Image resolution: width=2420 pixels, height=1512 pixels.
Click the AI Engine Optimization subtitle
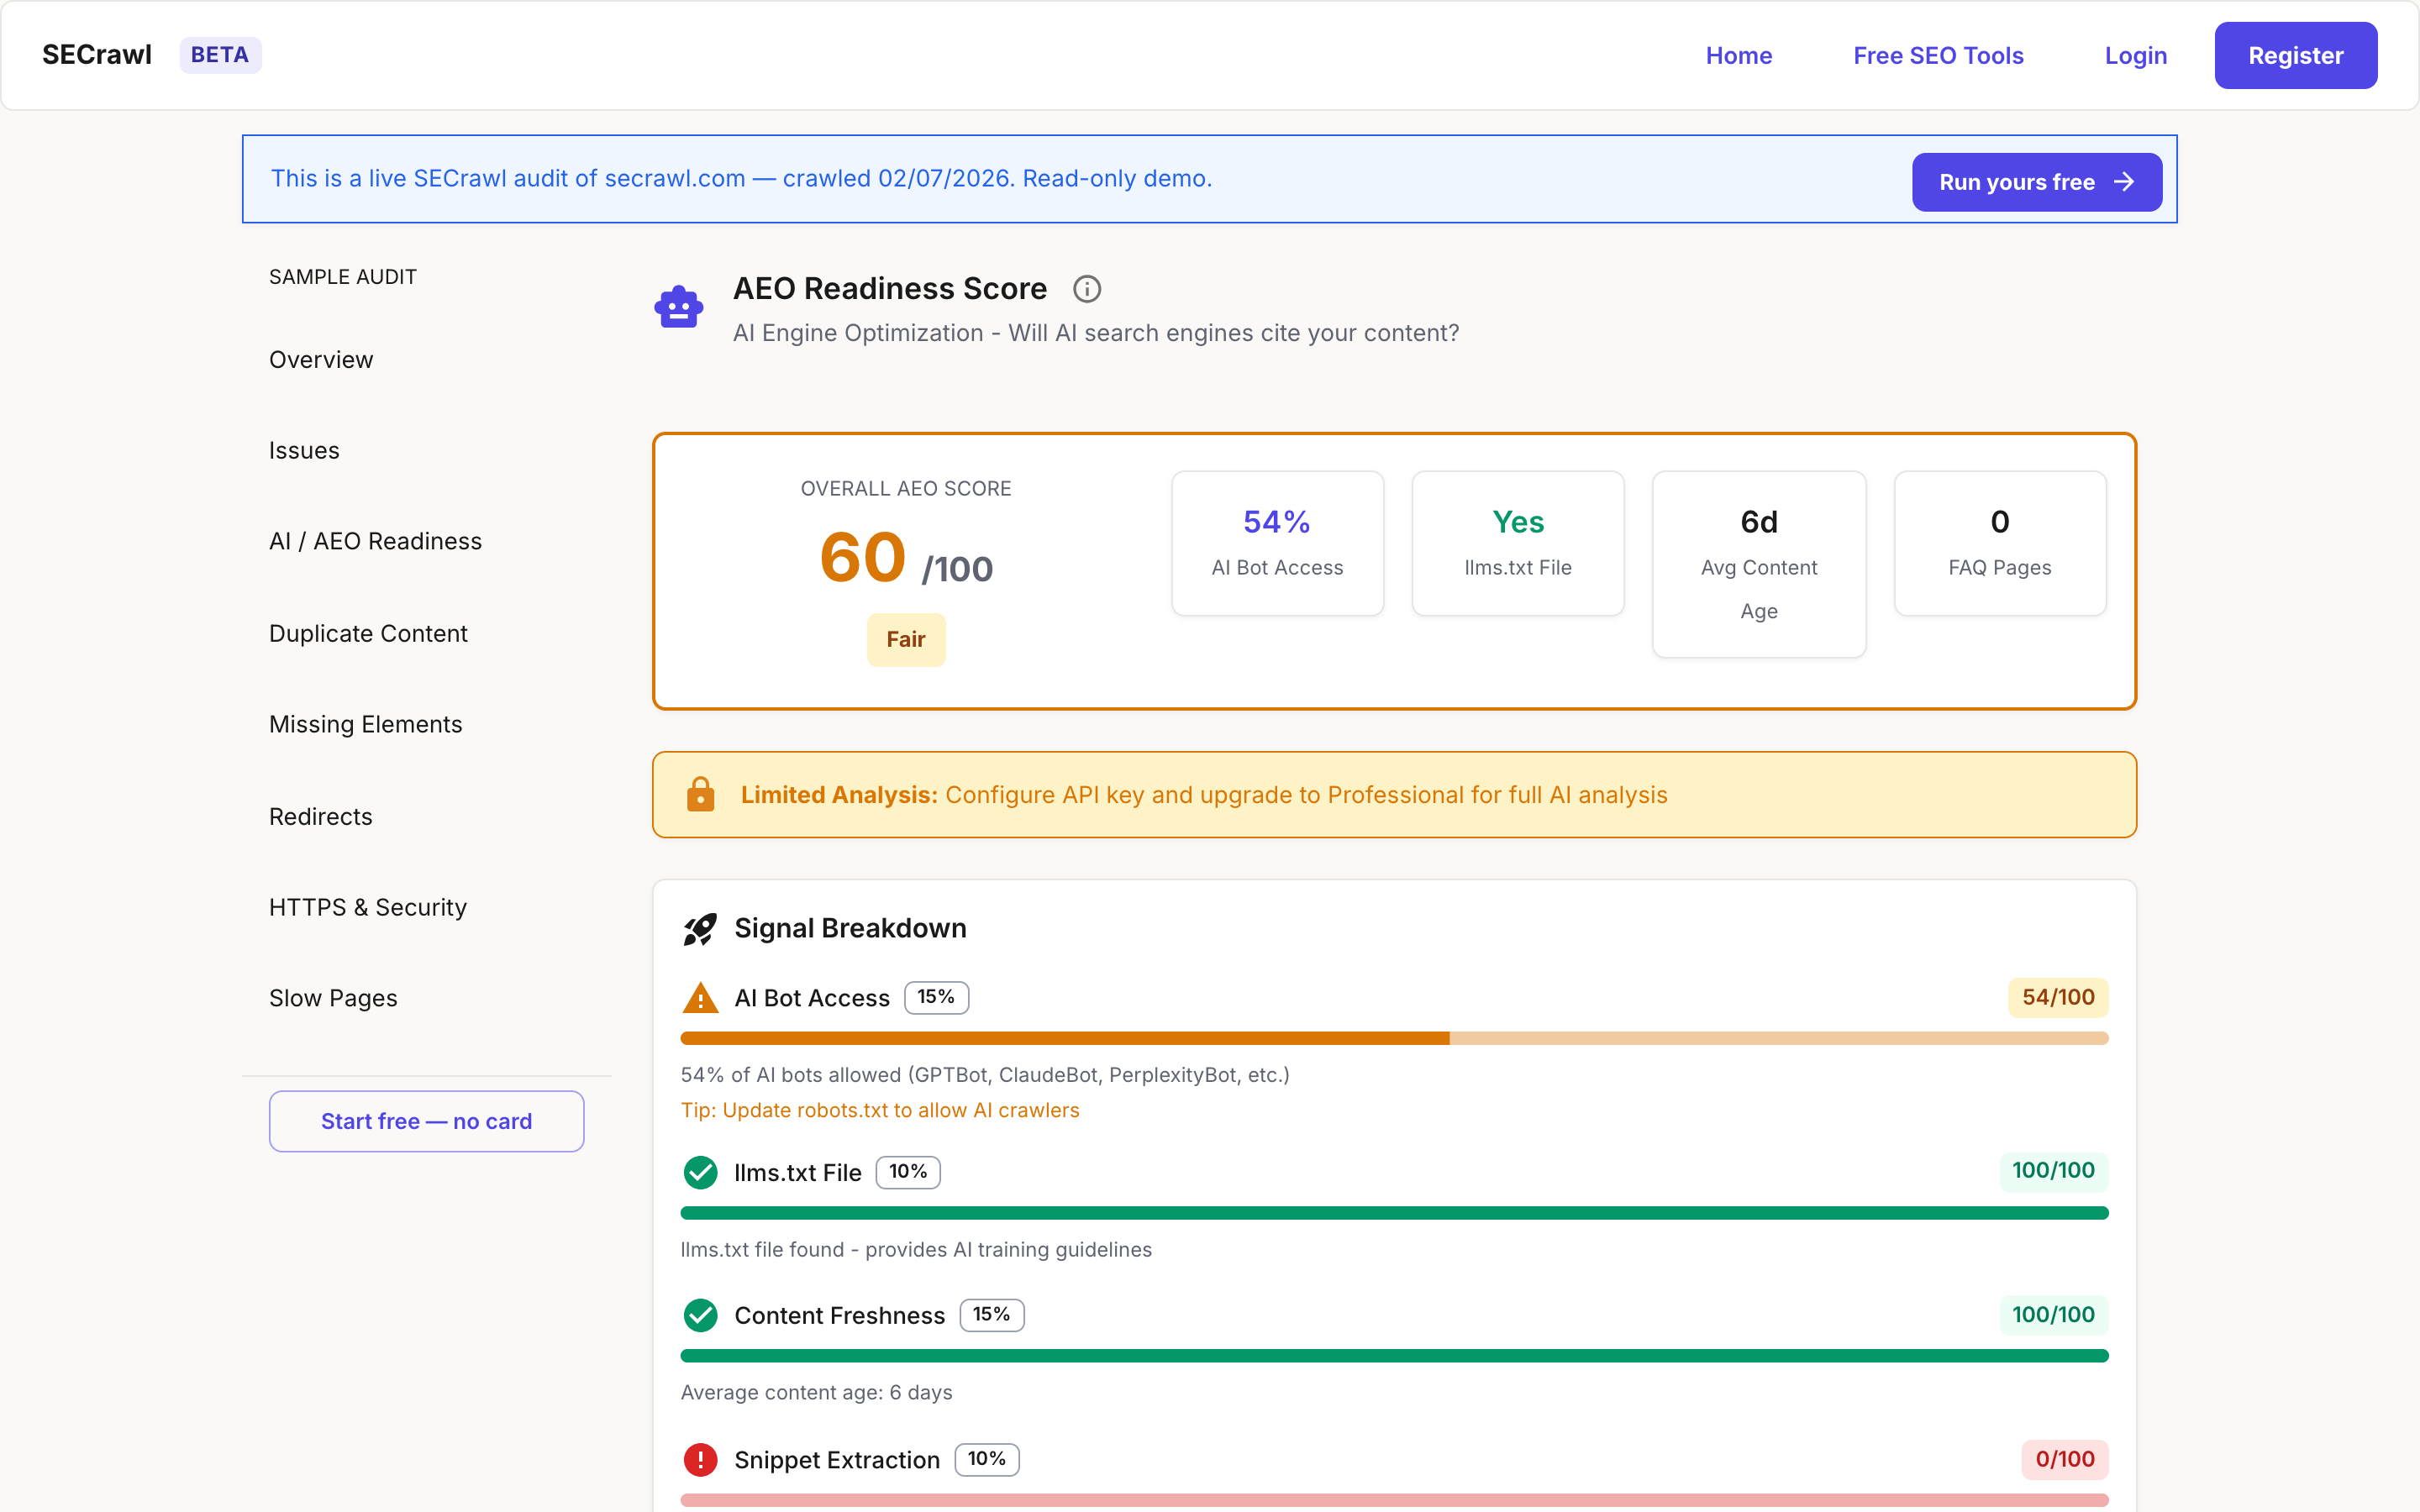(x=1096, y=333)
